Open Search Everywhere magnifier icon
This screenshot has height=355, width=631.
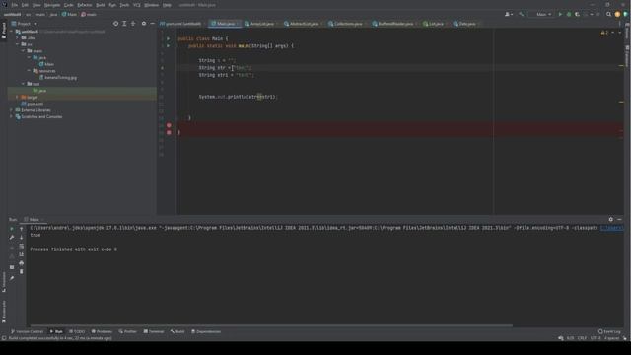point(609,14)
